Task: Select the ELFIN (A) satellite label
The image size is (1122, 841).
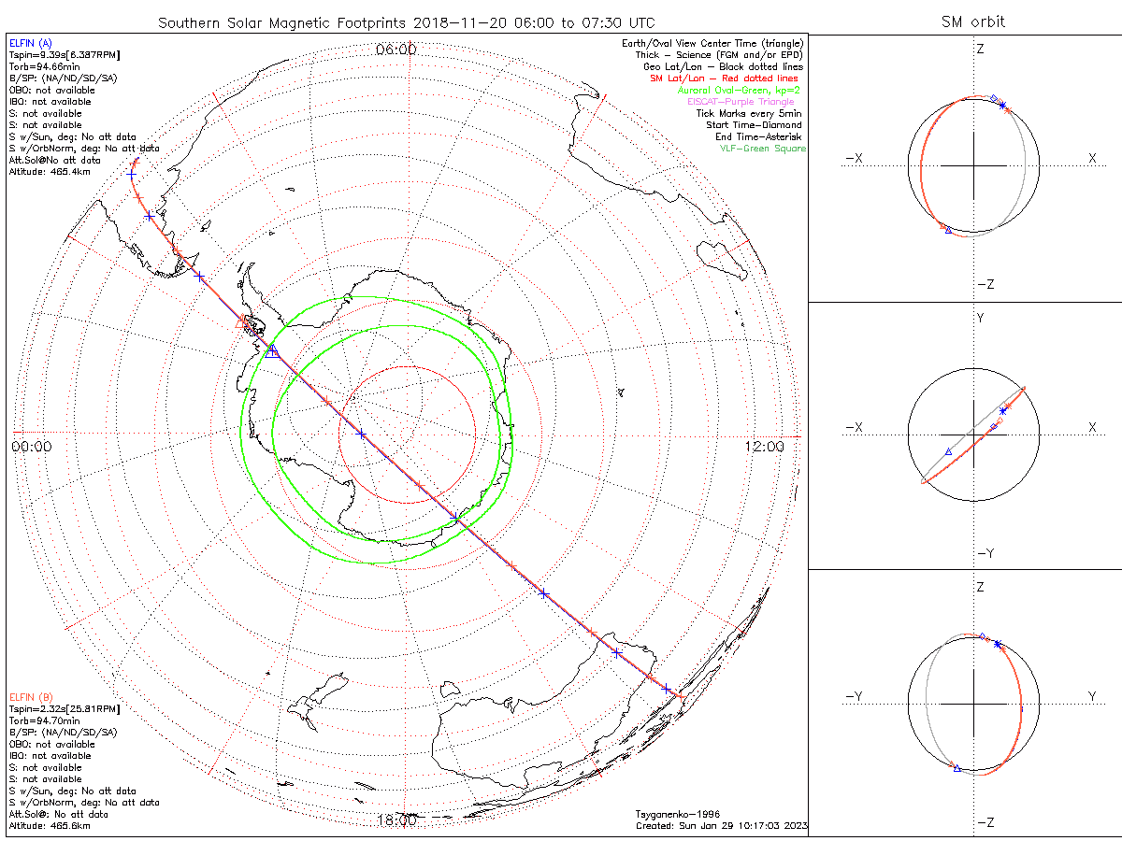Action: click(x=31, y=44)
